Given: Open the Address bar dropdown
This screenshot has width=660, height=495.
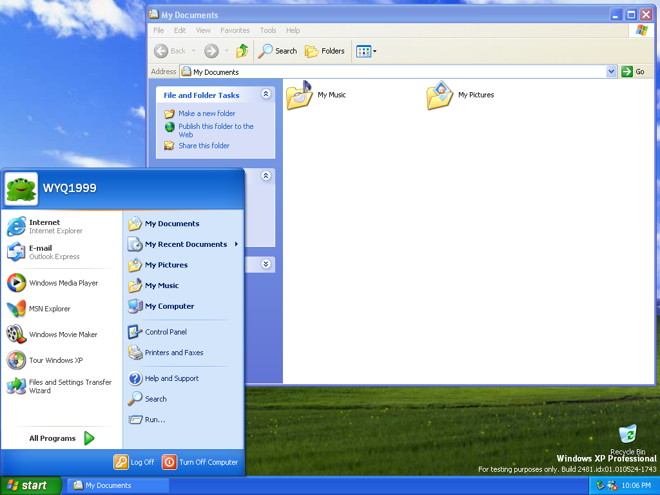Looking at the screenshot, I should pos(612,72).
